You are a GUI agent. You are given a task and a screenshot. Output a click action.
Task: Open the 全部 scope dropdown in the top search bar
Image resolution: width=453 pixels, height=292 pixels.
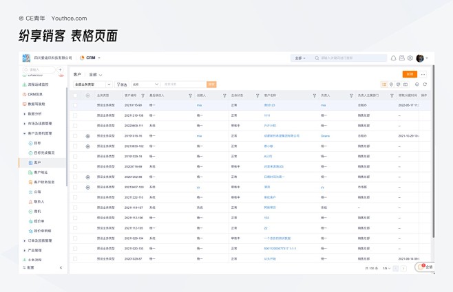tap(300, 58)
